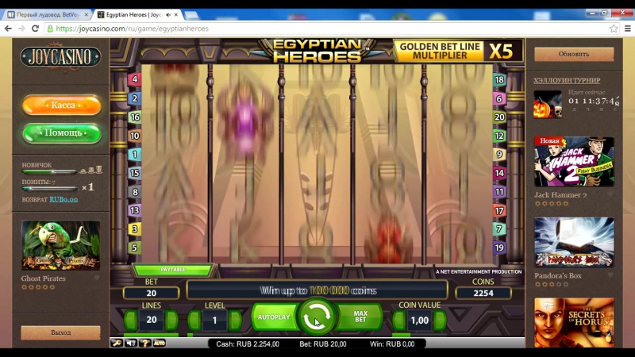Decrease LEVEL with the left green arrow
Viewport: 635px width, 357px height.
(x=194, y=320)
